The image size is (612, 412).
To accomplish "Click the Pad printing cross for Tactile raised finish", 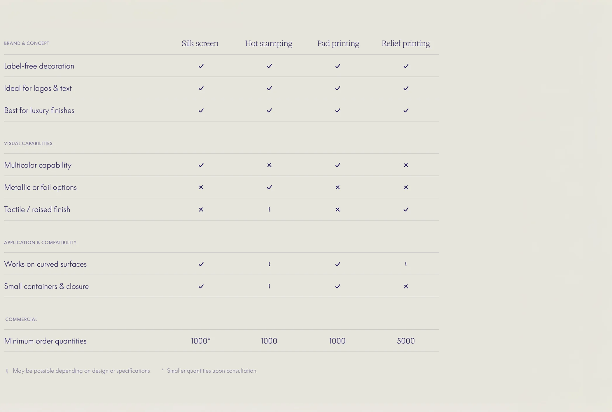I will [338, 209].
